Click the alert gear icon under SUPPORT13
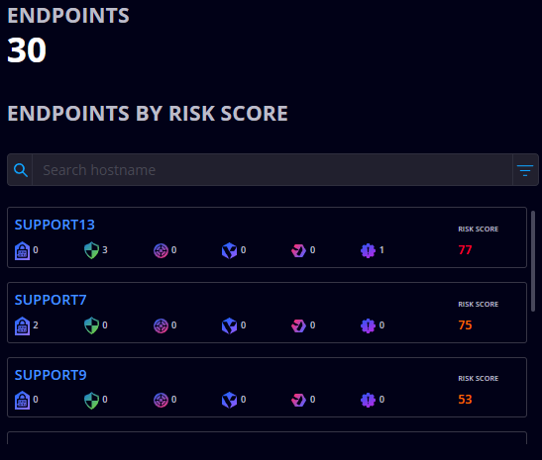Viewport: 542px width, 460px height. pyautogui.click(x=369, y=251)
